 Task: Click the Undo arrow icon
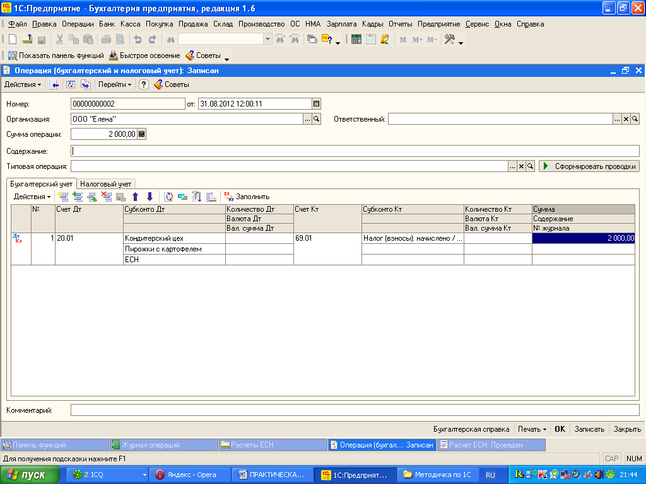(138, 40)
